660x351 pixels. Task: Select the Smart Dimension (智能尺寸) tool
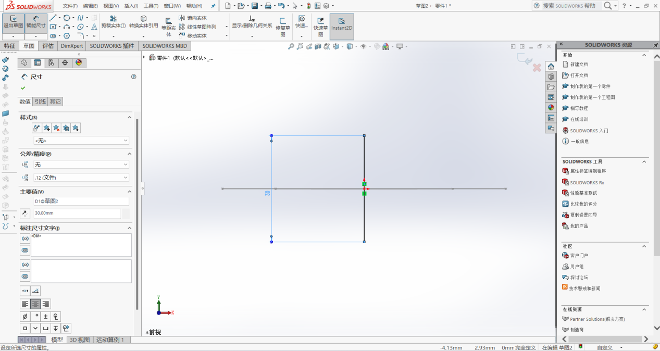pos(36,23)
